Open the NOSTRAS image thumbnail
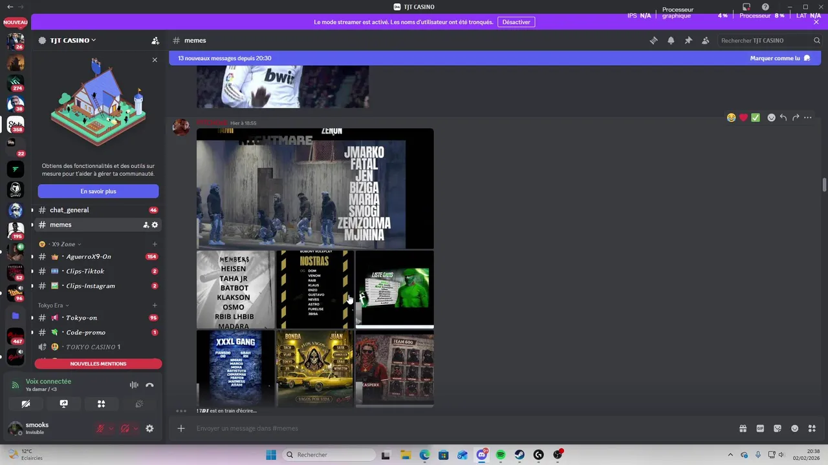 click(x=315, y=289)
